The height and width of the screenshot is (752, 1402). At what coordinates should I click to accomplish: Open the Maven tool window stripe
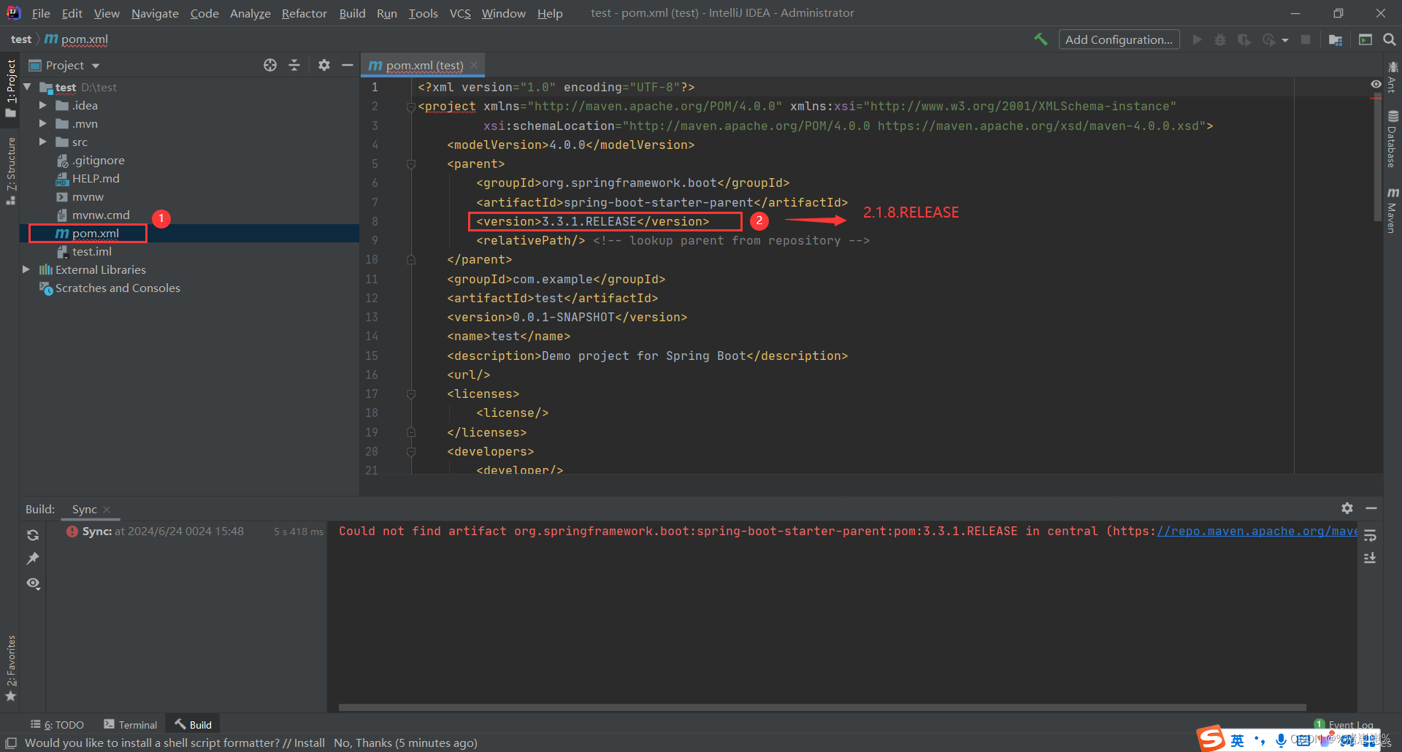[x=1393, y=211]
